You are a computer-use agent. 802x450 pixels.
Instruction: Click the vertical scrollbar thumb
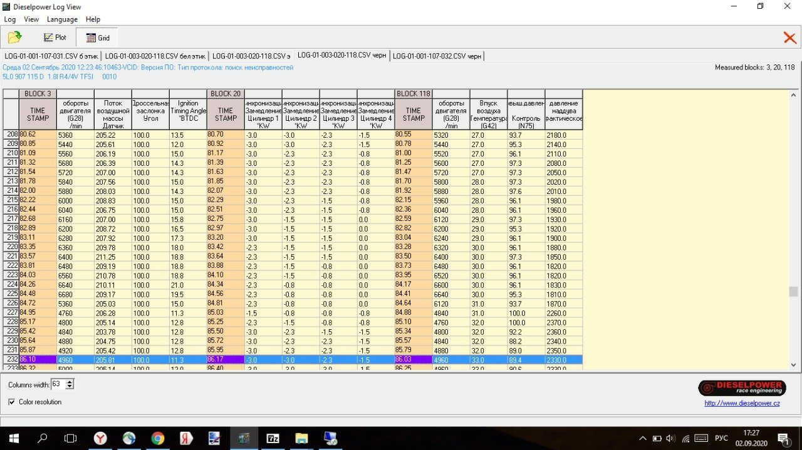pos(793,292)
